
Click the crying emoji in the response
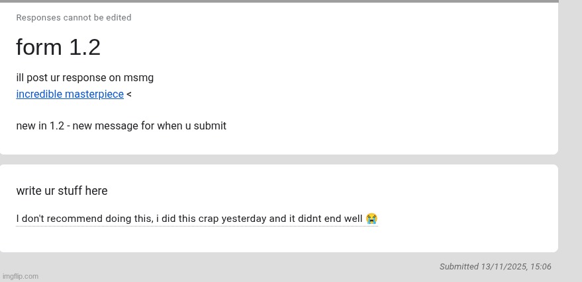(x=371, y=219)
